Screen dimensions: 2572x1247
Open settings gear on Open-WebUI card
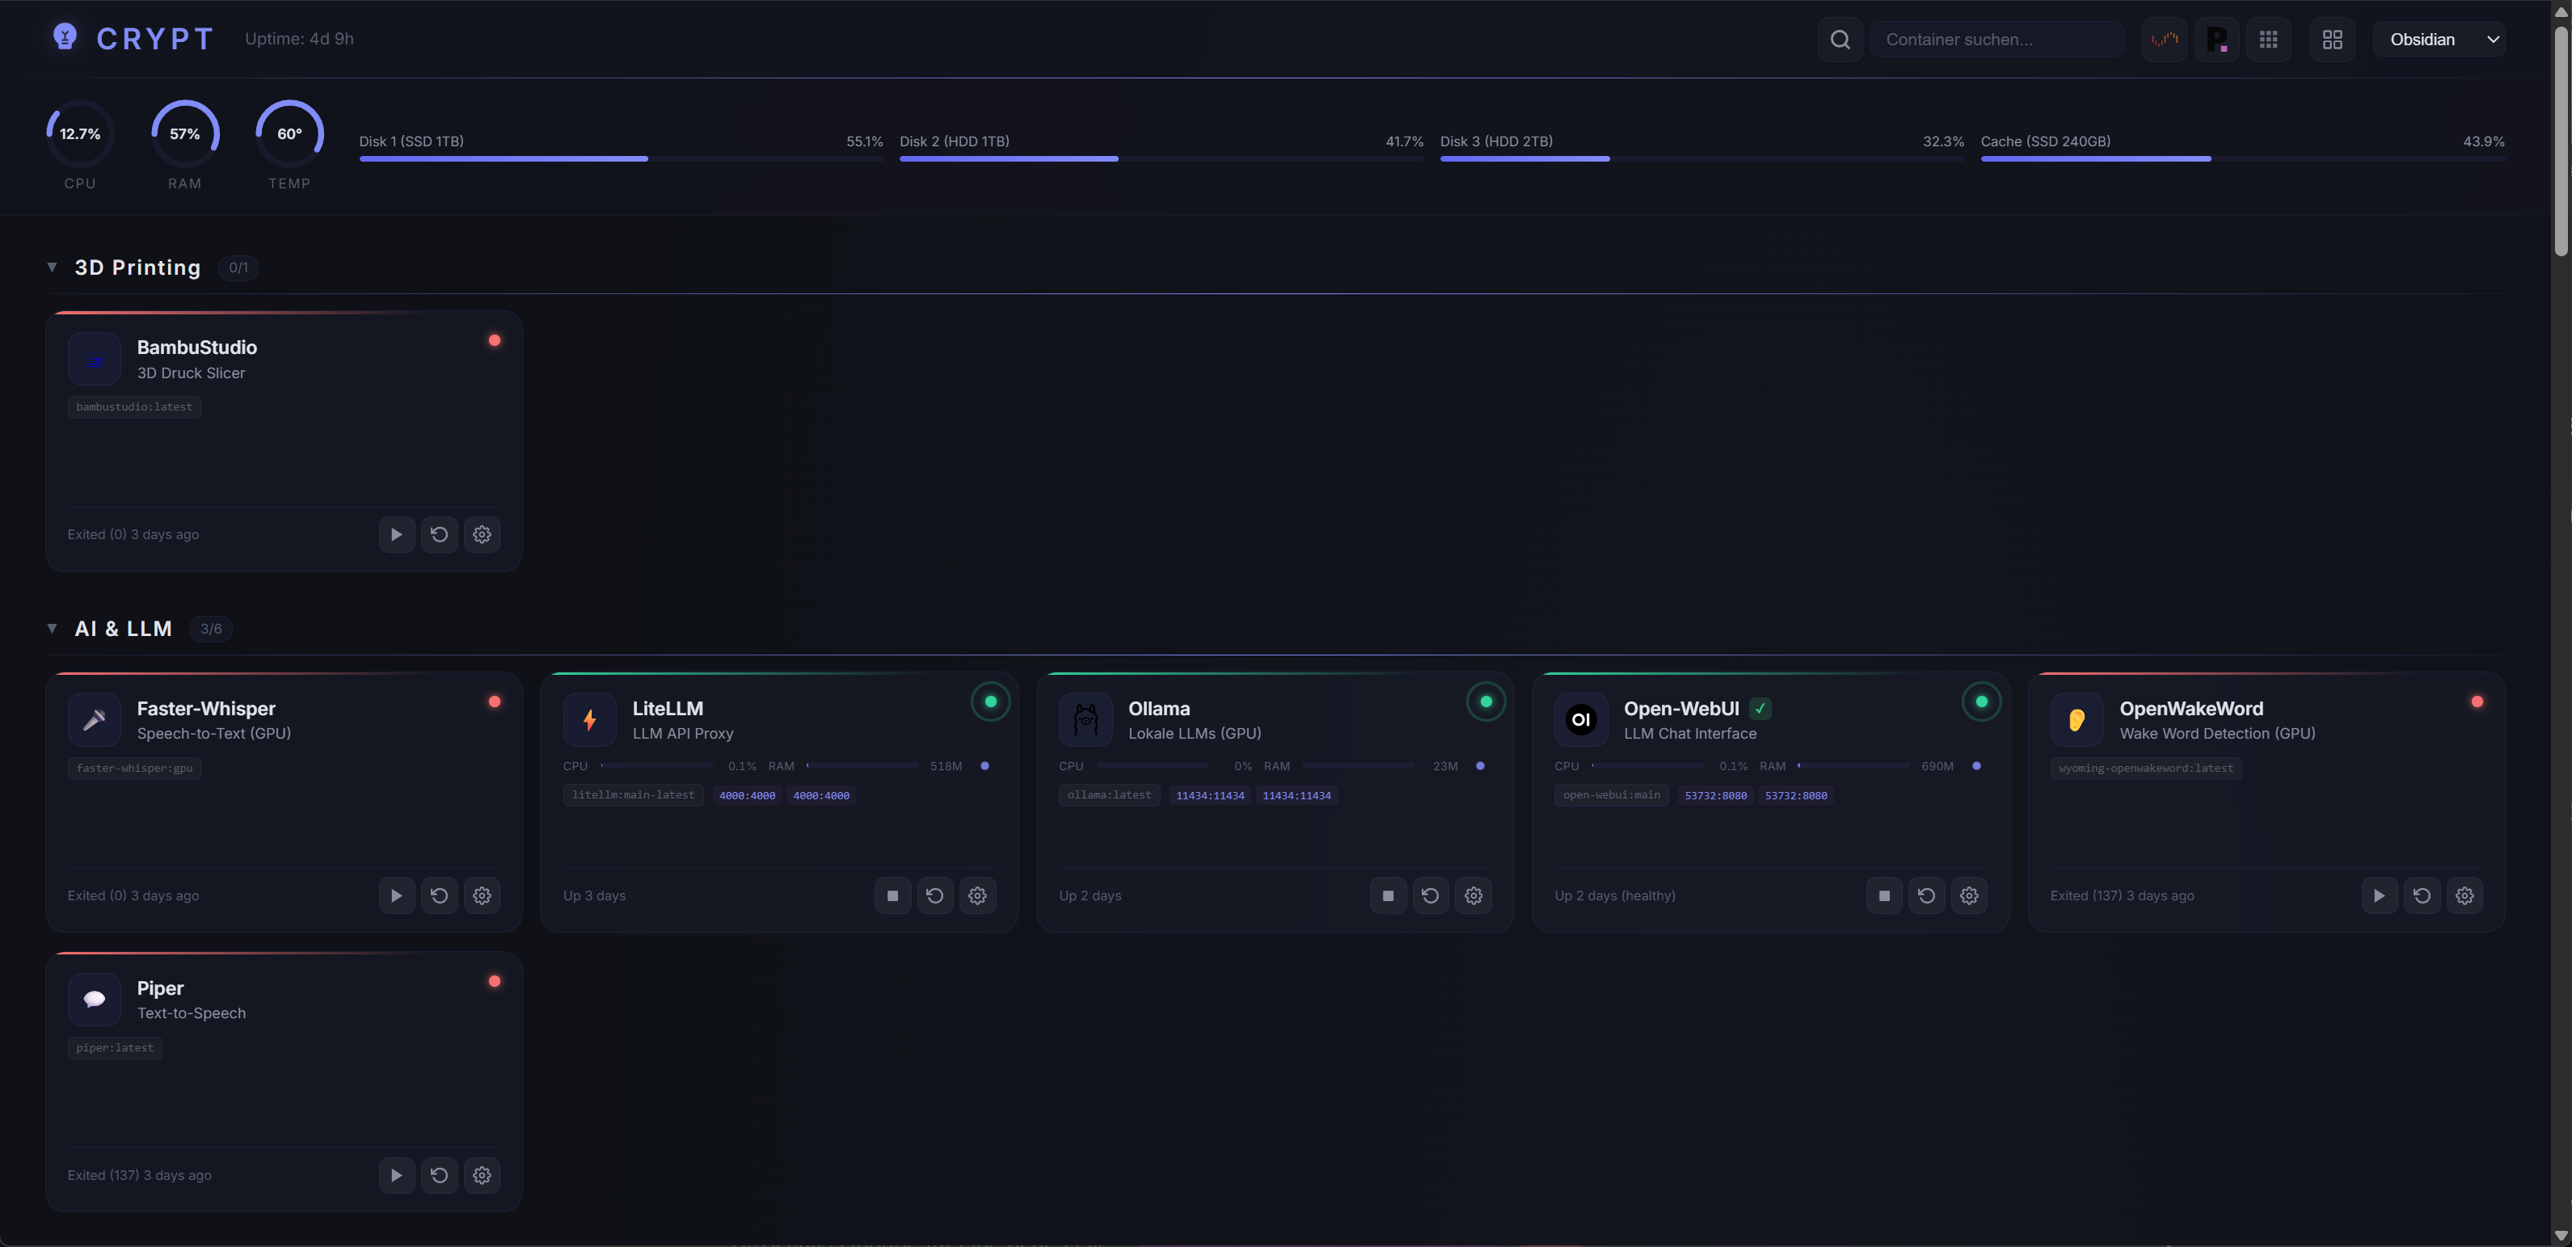[x=1970, y=895]
